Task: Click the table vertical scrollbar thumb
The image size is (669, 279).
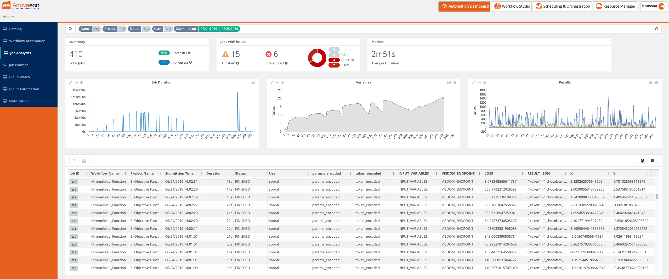Action: [x=657, y=197]
